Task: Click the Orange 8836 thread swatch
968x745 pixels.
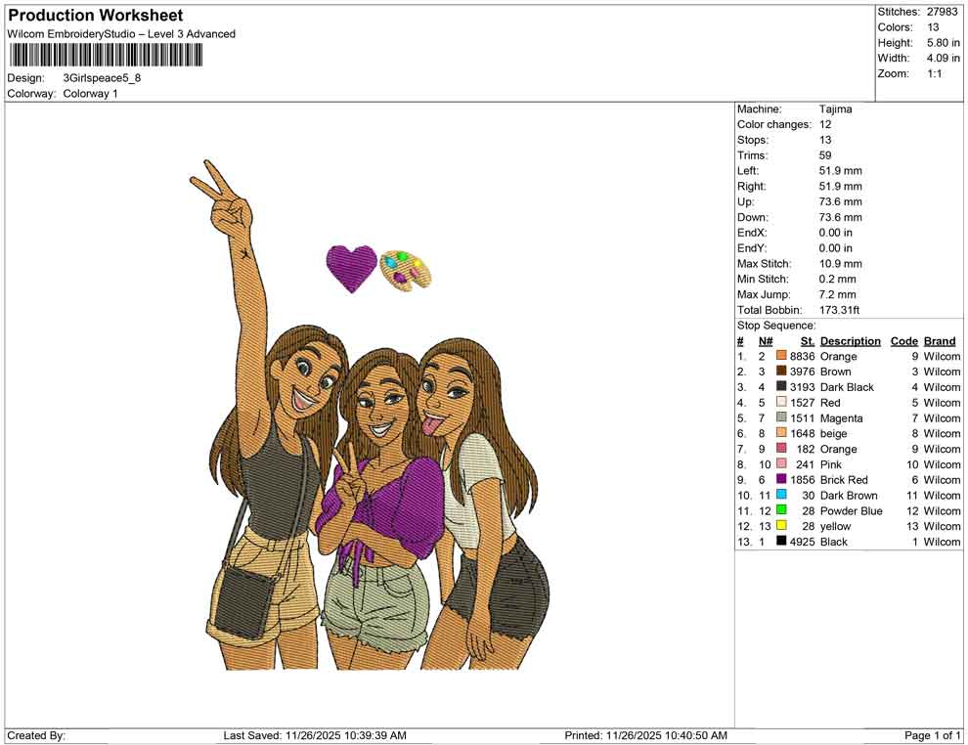Action: point(780,356)
